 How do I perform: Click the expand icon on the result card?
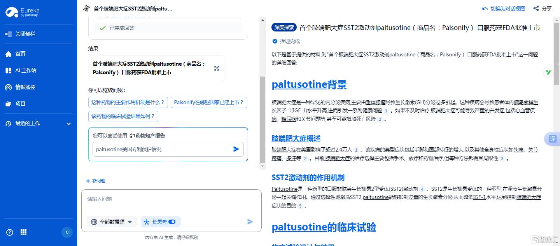click(217, 68)
